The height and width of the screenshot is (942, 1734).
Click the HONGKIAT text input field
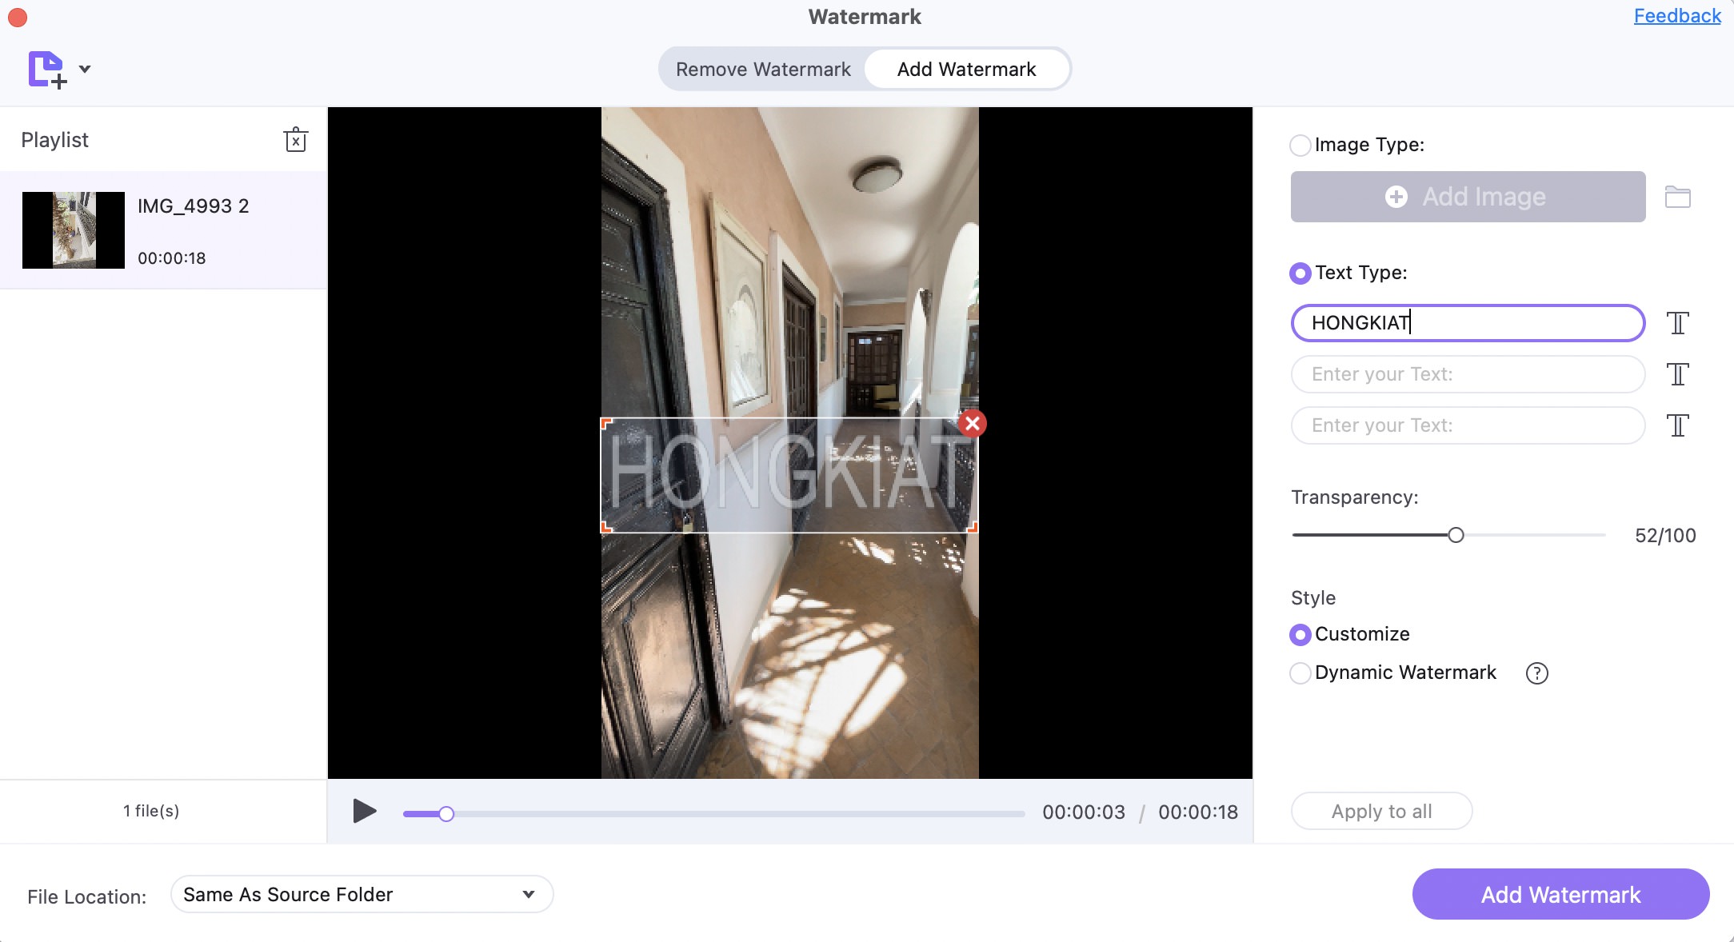pos(1468,322)
